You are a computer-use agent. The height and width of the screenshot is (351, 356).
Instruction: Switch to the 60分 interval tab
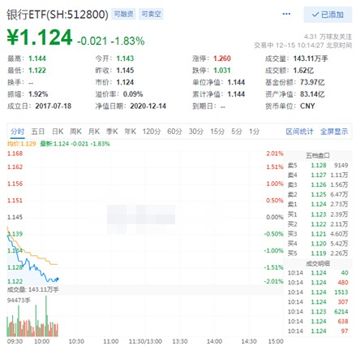(174, 132)
